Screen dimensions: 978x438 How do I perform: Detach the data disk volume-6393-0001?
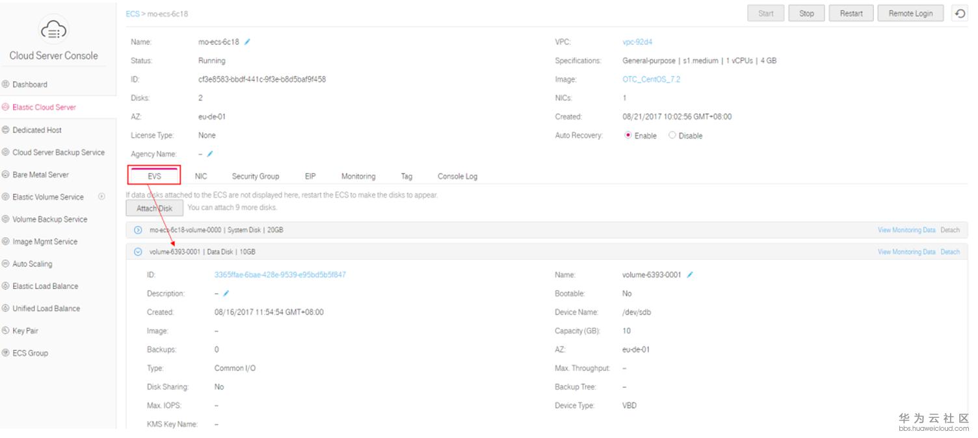(x=950, y=252)
